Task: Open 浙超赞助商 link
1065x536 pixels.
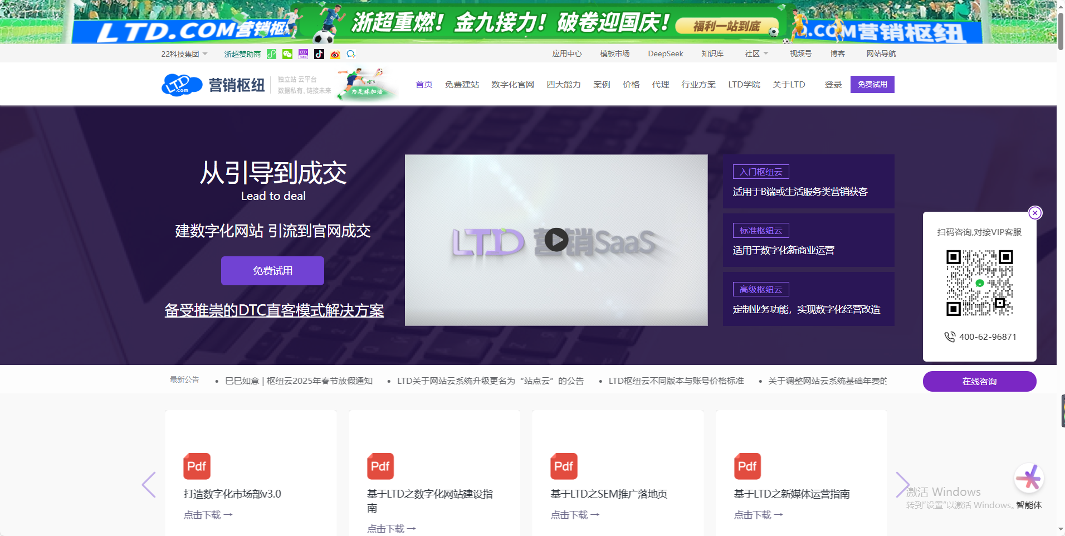Action: tap(242, 54)
